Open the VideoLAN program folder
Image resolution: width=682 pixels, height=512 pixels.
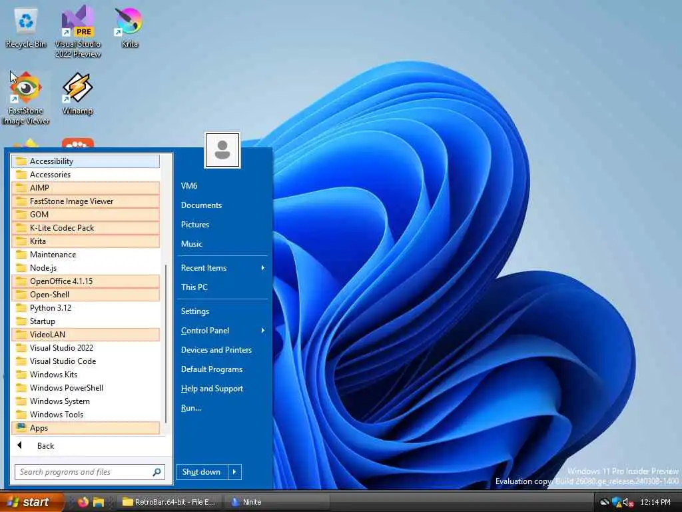tap(86, 335)
